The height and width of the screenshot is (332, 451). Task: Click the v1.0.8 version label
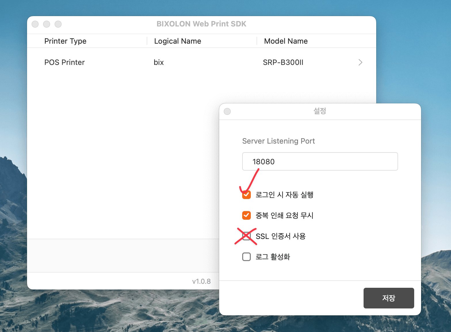point(201,281)
